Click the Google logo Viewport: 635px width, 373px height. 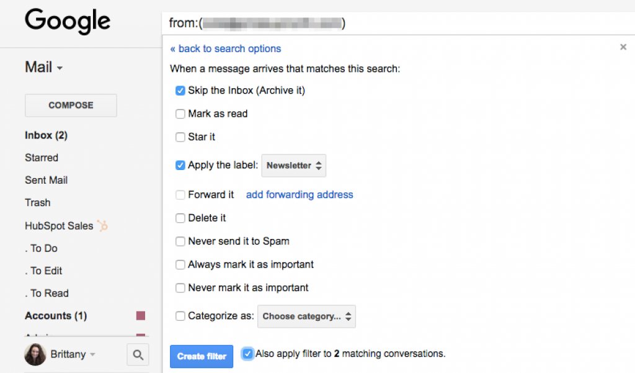point(67,22)
